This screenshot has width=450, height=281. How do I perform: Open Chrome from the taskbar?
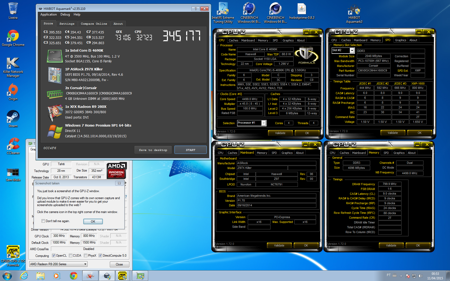(x=74, y=276)
